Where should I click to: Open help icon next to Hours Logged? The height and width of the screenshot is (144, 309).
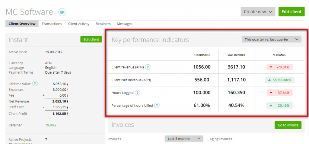click(x=138, y=92)
